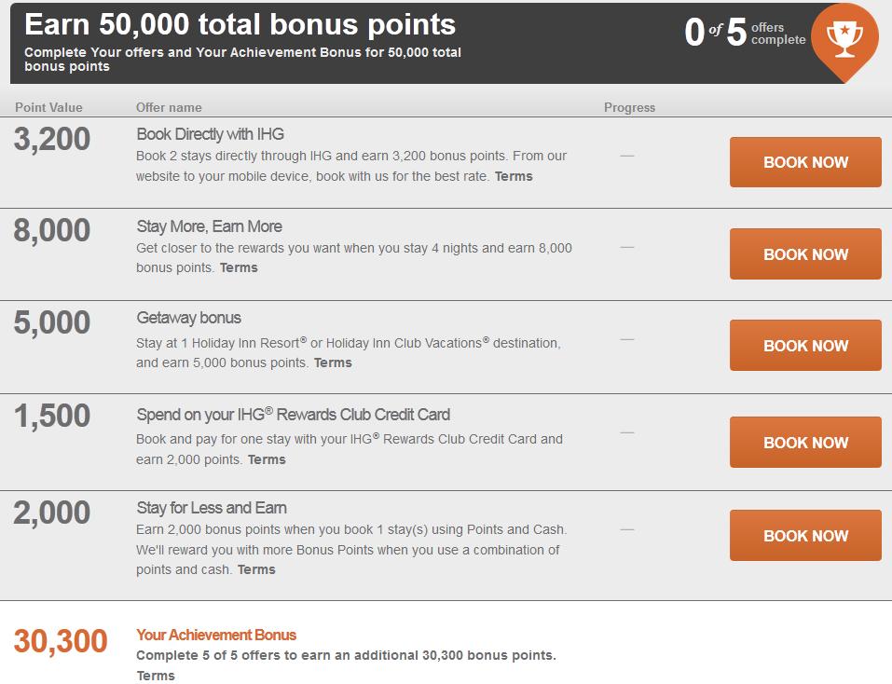View Terms for the Points and Cash offer
The width and height of the screenshot is (892, 684).
256,569
